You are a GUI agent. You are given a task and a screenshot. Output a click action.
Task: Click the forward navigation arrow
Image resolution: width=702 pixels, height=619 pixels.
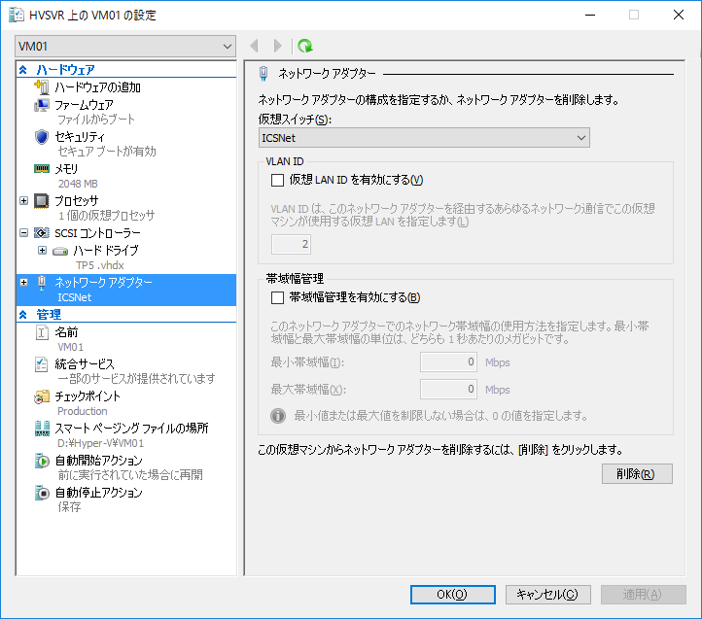coord(277,46)
